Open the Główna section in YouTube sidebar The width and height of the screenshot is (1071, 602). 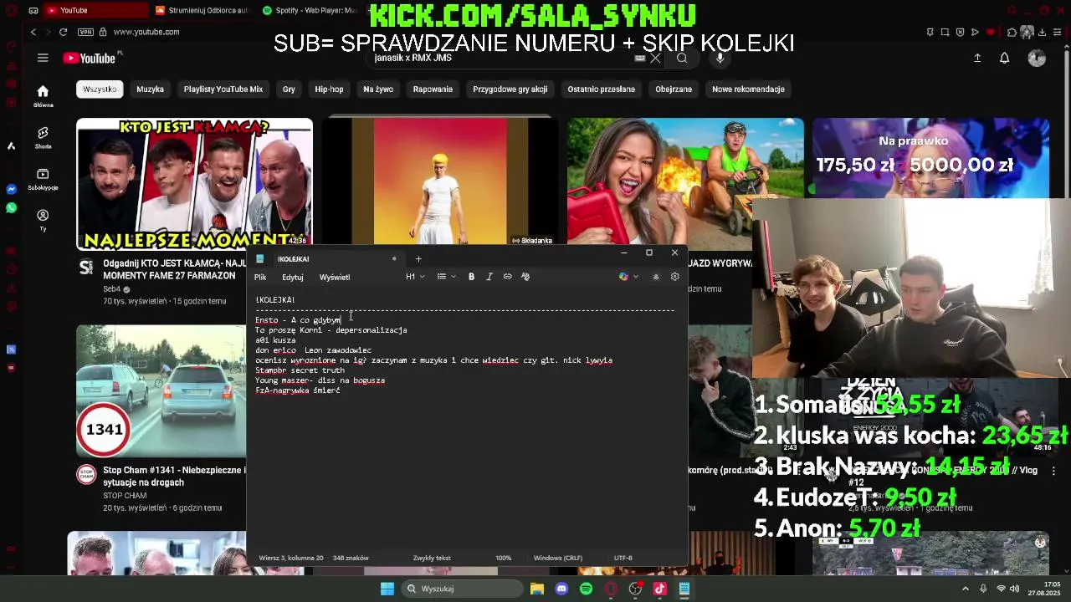pos(43,96)
